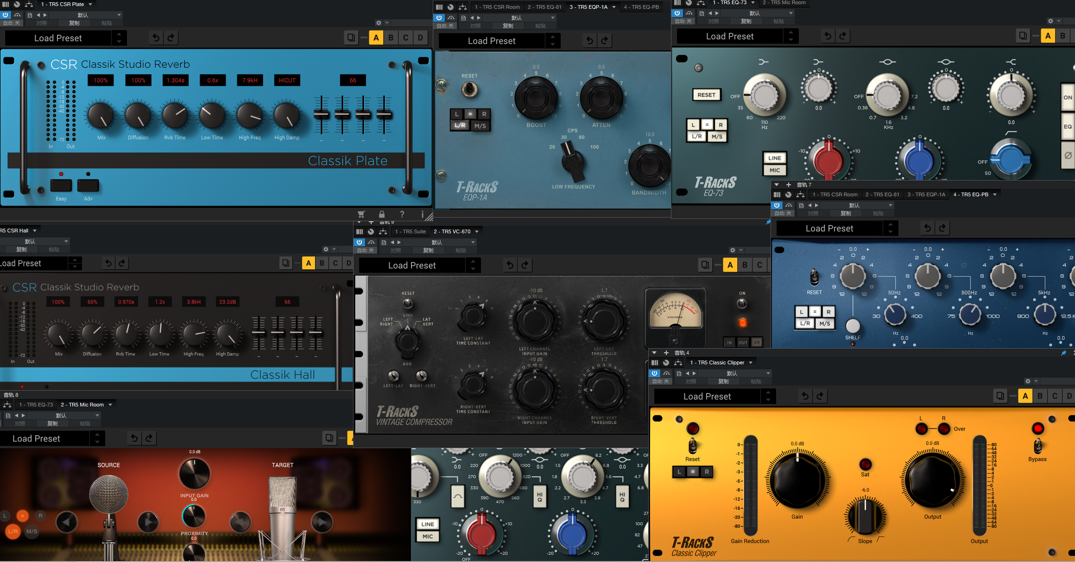
Task: Select next source microphone arrow in Mic Room
Action: 148,523
